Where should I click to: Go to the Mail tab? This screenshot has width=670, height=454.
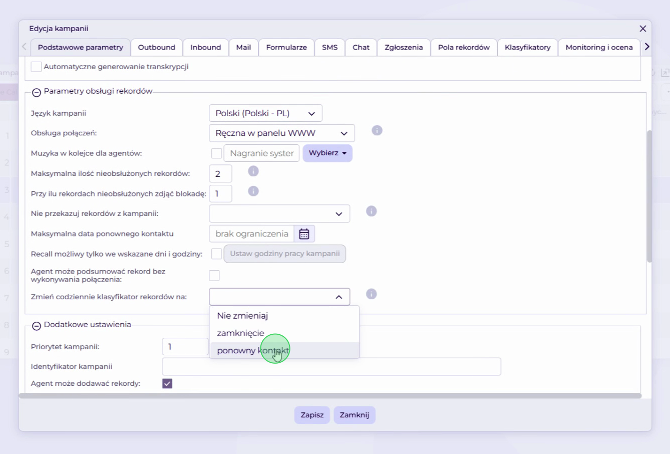click(244, 48)
